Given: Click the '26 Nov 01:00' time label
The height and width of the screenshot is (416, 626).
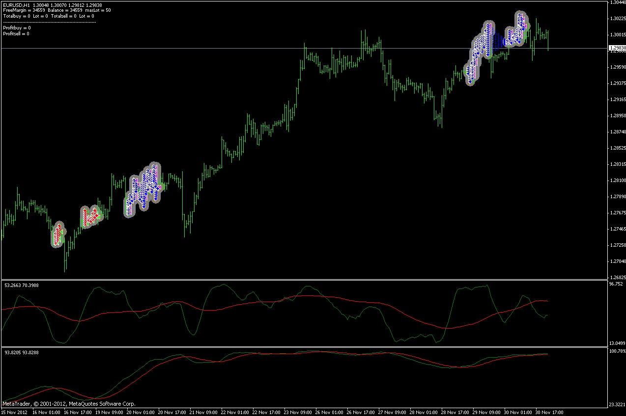Looking at the screenshot, I should coord(329,413).
